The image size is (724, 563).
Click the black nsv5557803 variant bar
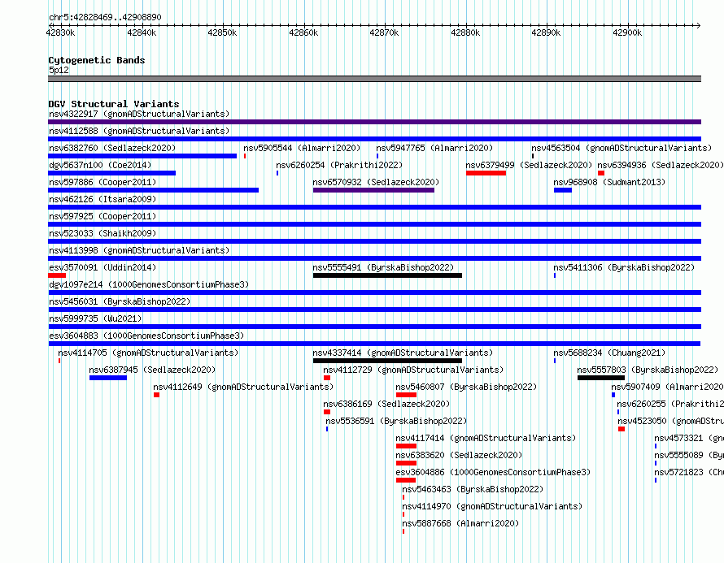click(x=600, y=378)
